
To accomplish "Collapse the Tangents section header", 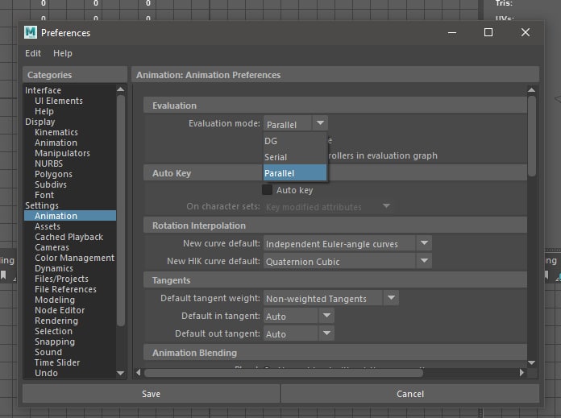I will [335, 280].
